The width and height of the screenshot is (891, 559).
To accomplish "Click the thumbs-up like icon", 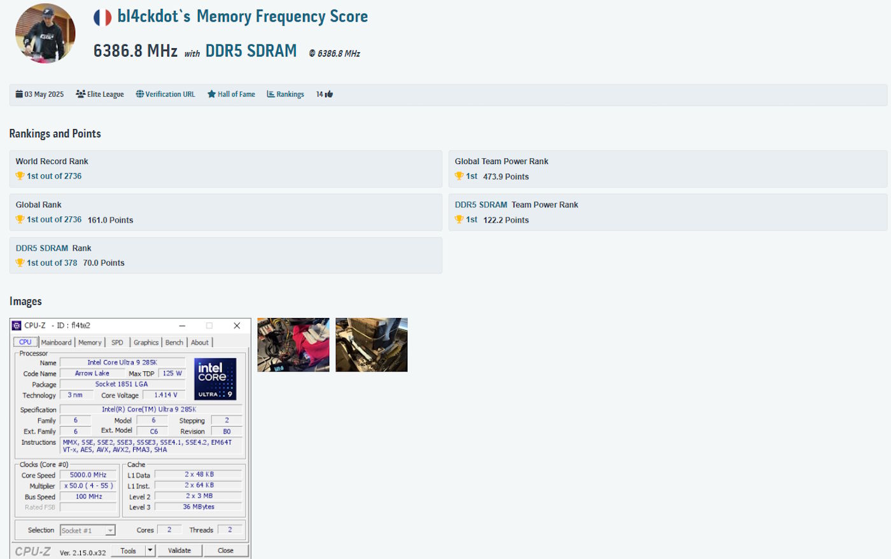I will click(328, 94).
